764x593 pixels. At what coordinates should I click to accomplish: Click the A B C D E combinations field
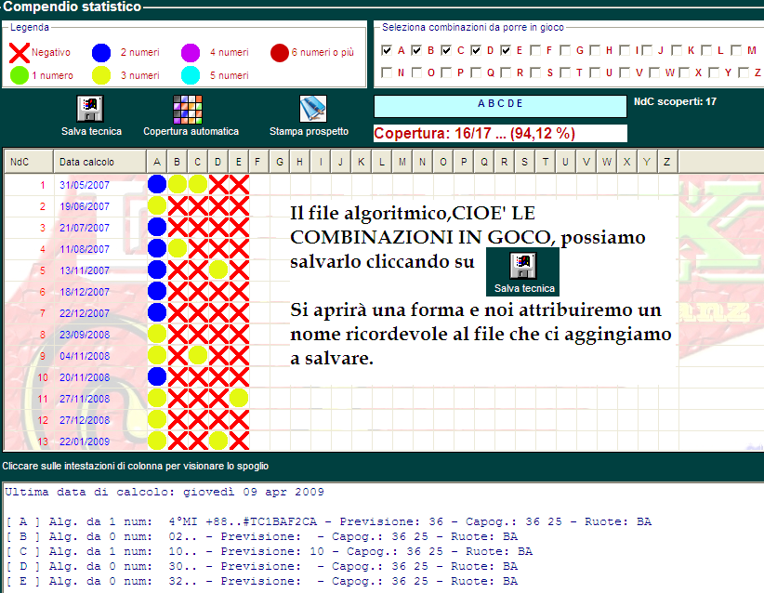point(500,106)
